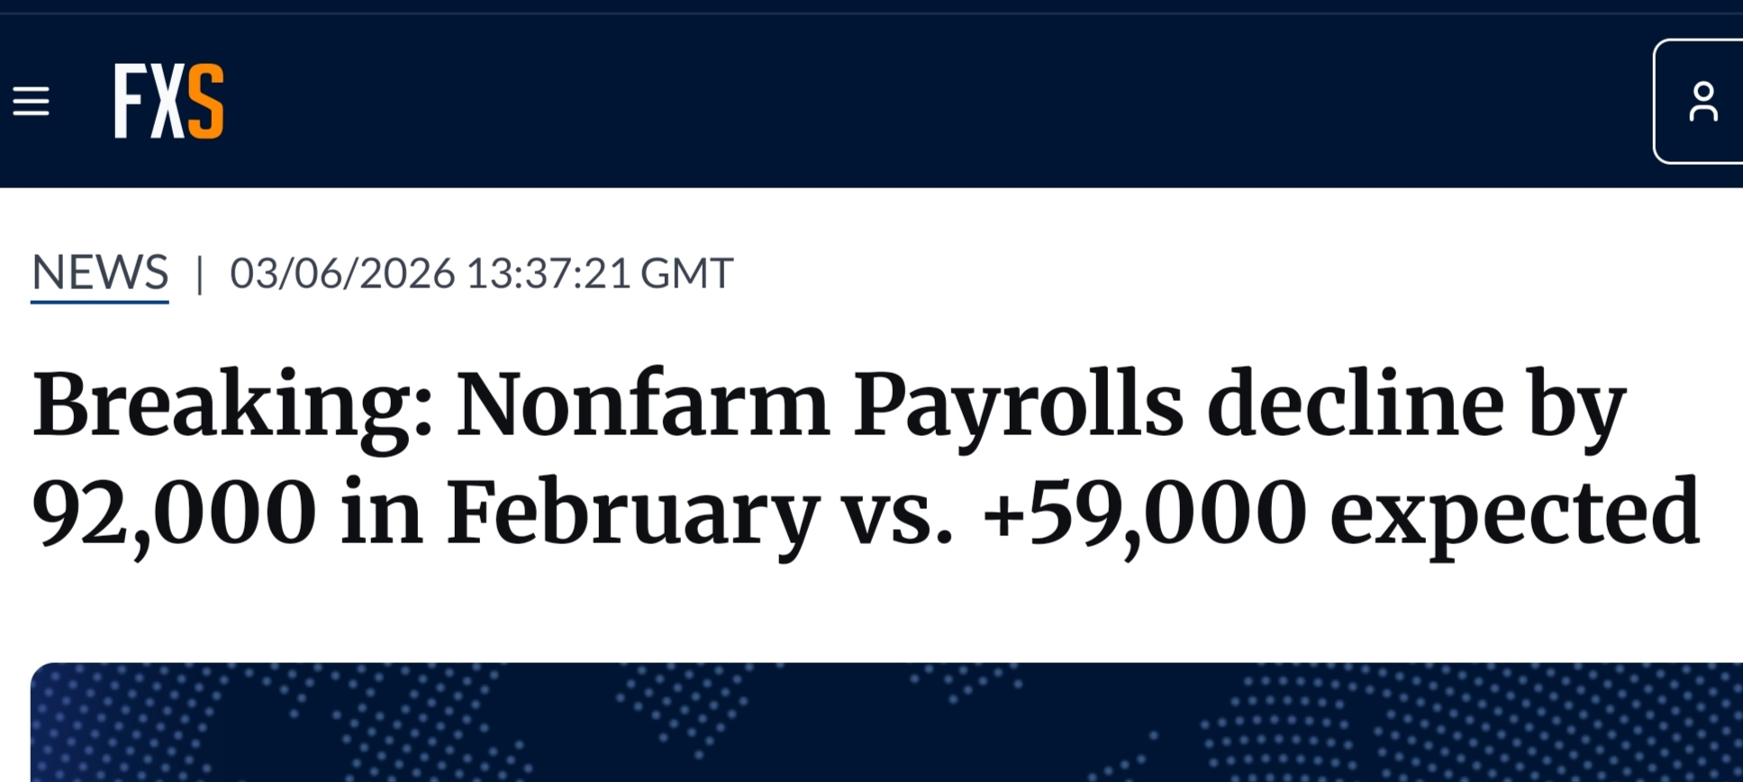Click the word "expected" in the headline
This screenshot has width=1743, height=782.
pyautogui.click(x=1514, y=513)
